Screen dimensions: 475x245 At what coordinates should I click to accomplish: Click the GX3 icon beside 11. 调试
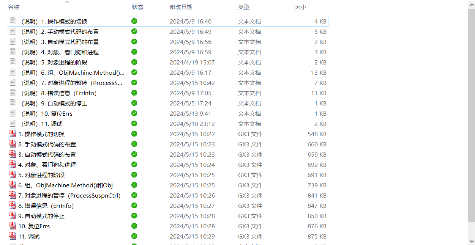pyautogui.click(x=12, y=236)
